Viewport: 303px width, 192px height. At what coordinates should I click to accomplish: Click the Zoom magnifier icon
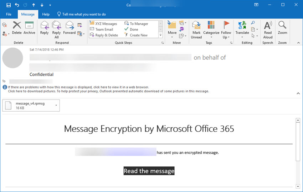(x=282, y=27)
